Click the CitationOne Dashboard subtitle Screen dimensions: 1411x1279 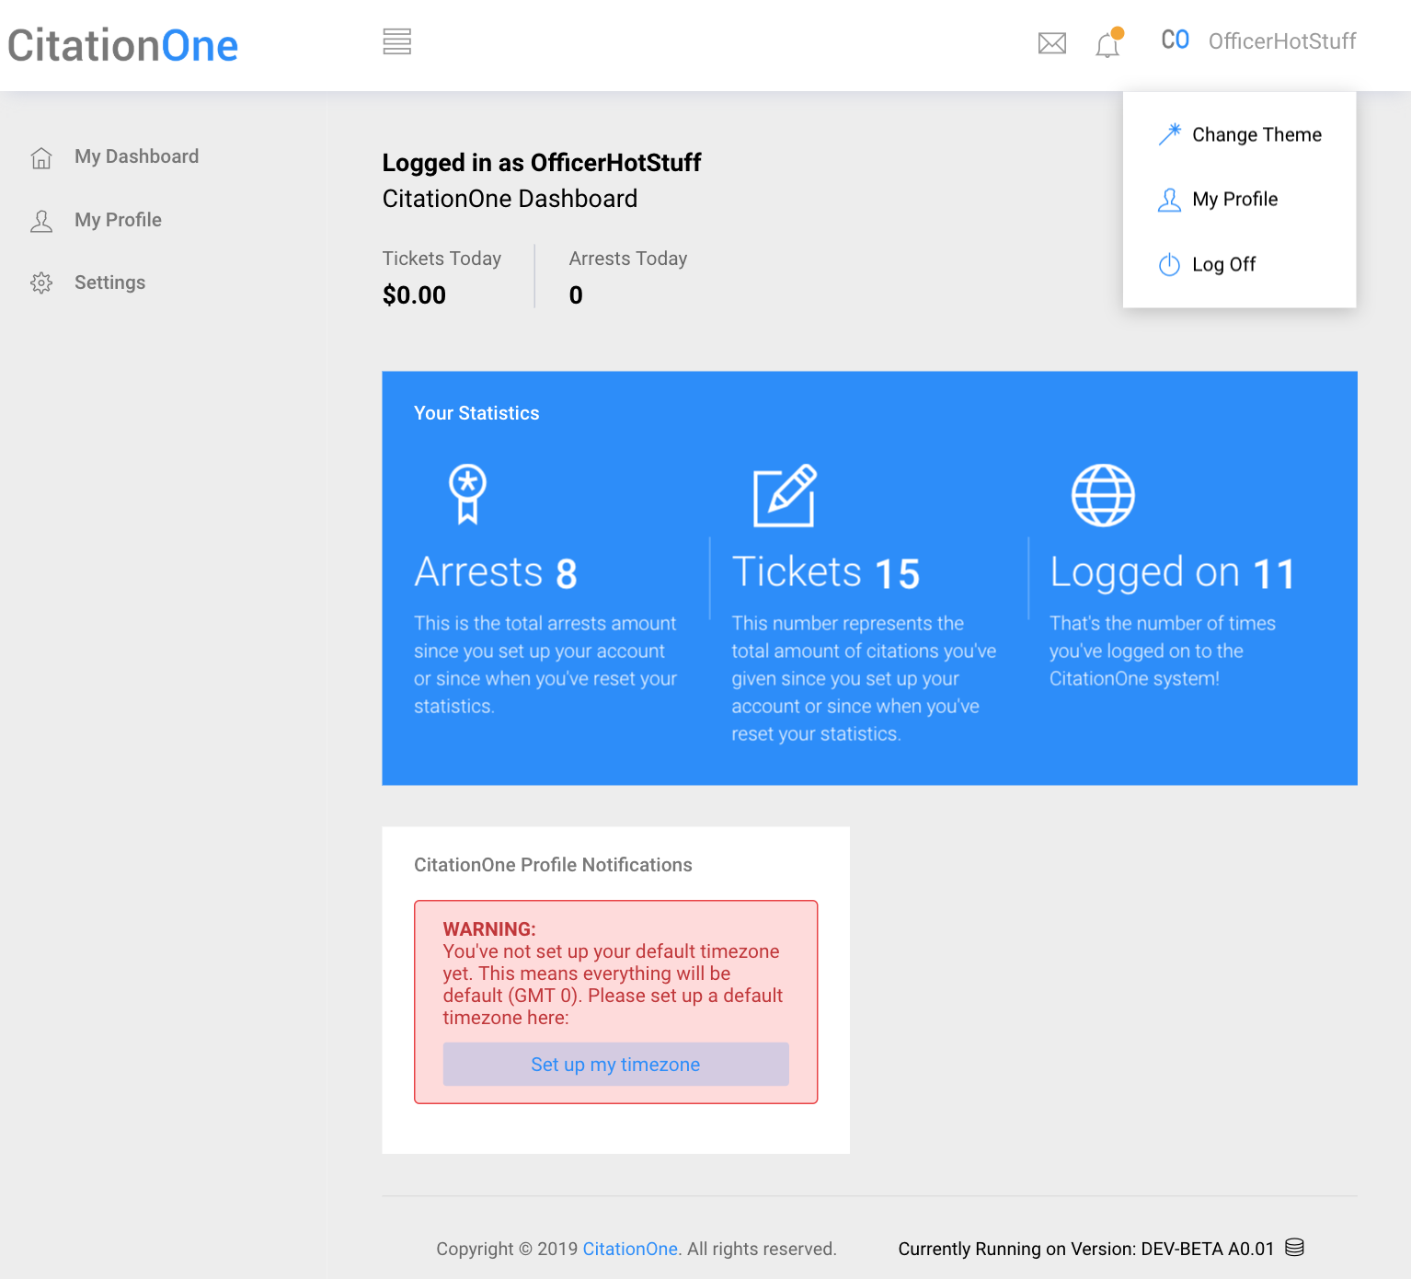click(x=510, y=199)
